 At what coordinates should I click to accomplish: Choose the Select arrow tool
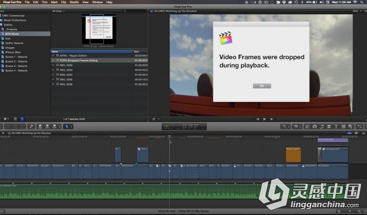tap(67, 127)
